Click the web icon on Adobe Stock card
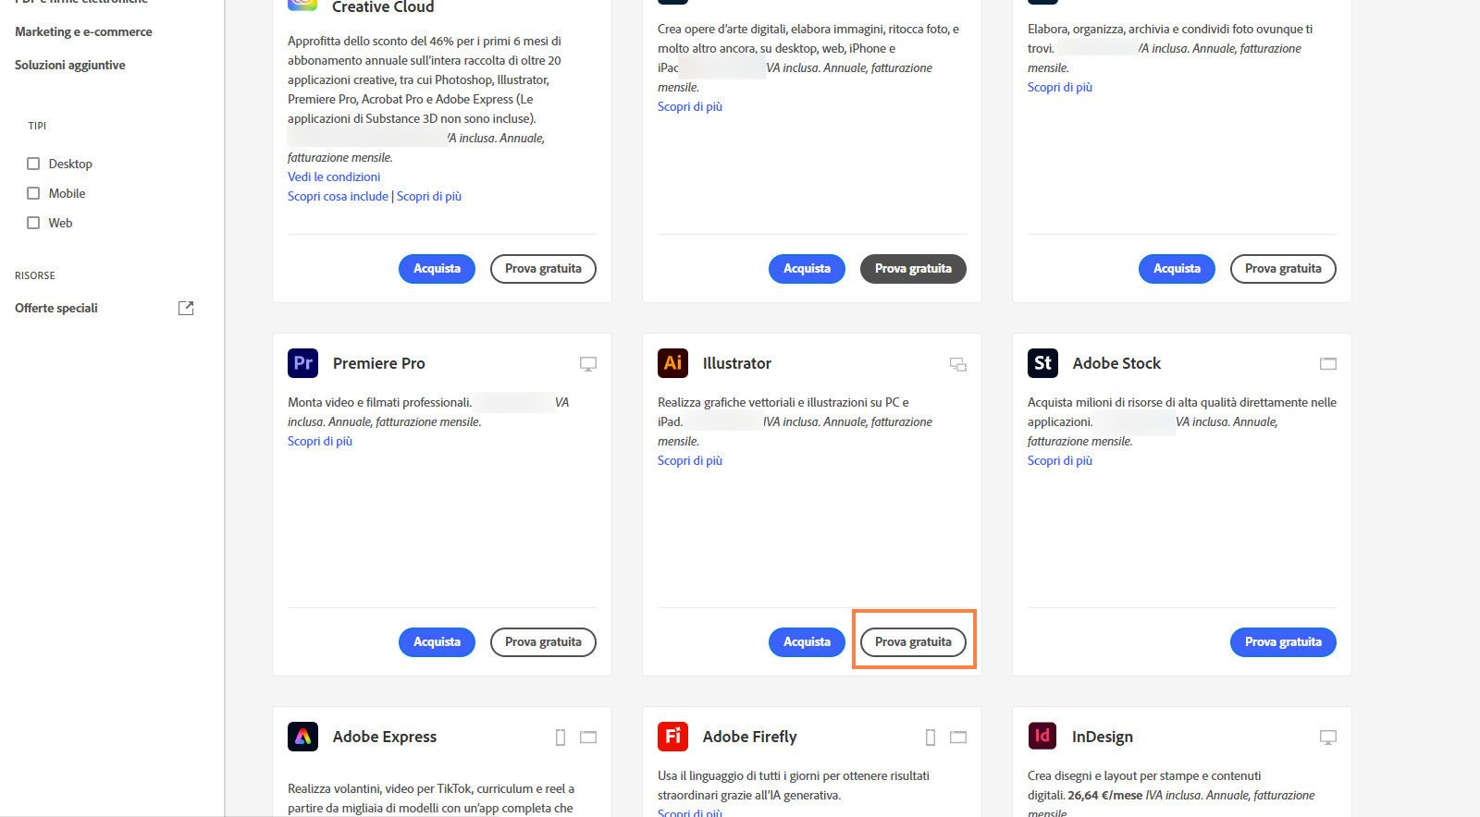Viewport: 1480px width, 817px height. pyautogui.click(x=1328, y=364)
